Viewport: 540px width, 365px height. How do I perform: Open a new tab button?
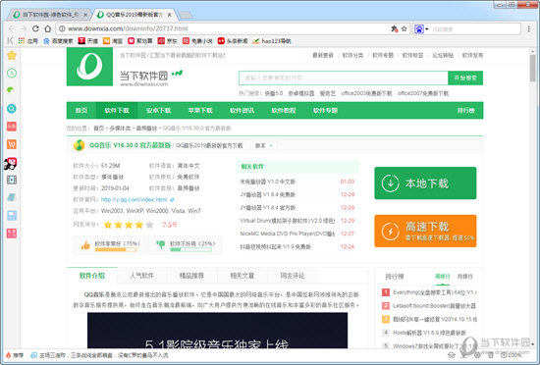coord(186,15)
